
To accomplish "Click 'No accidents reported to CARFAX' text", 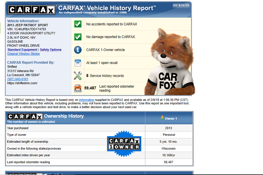I will [x=112, y=24].
